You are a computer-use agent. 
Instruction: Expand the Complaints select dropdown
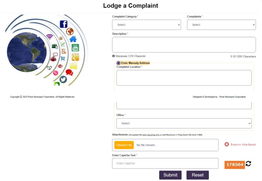[x=221, y=25]
